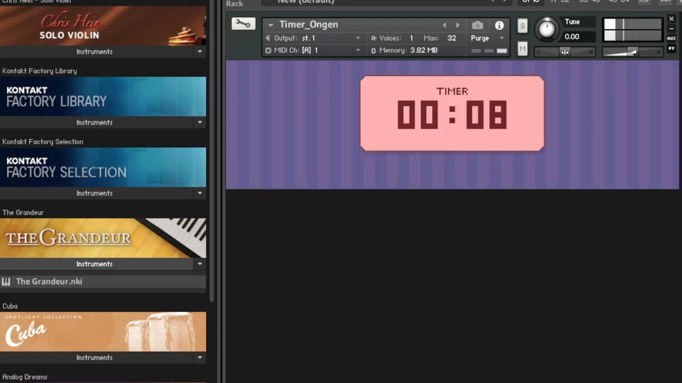Open the MIDI channel dropdown

tap(358, 50)
